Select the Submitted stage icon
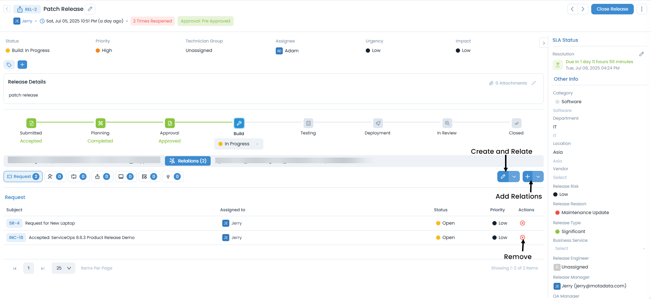Viewport: 651px width, 299px height. pyautogui.click(x=31, y=123)
